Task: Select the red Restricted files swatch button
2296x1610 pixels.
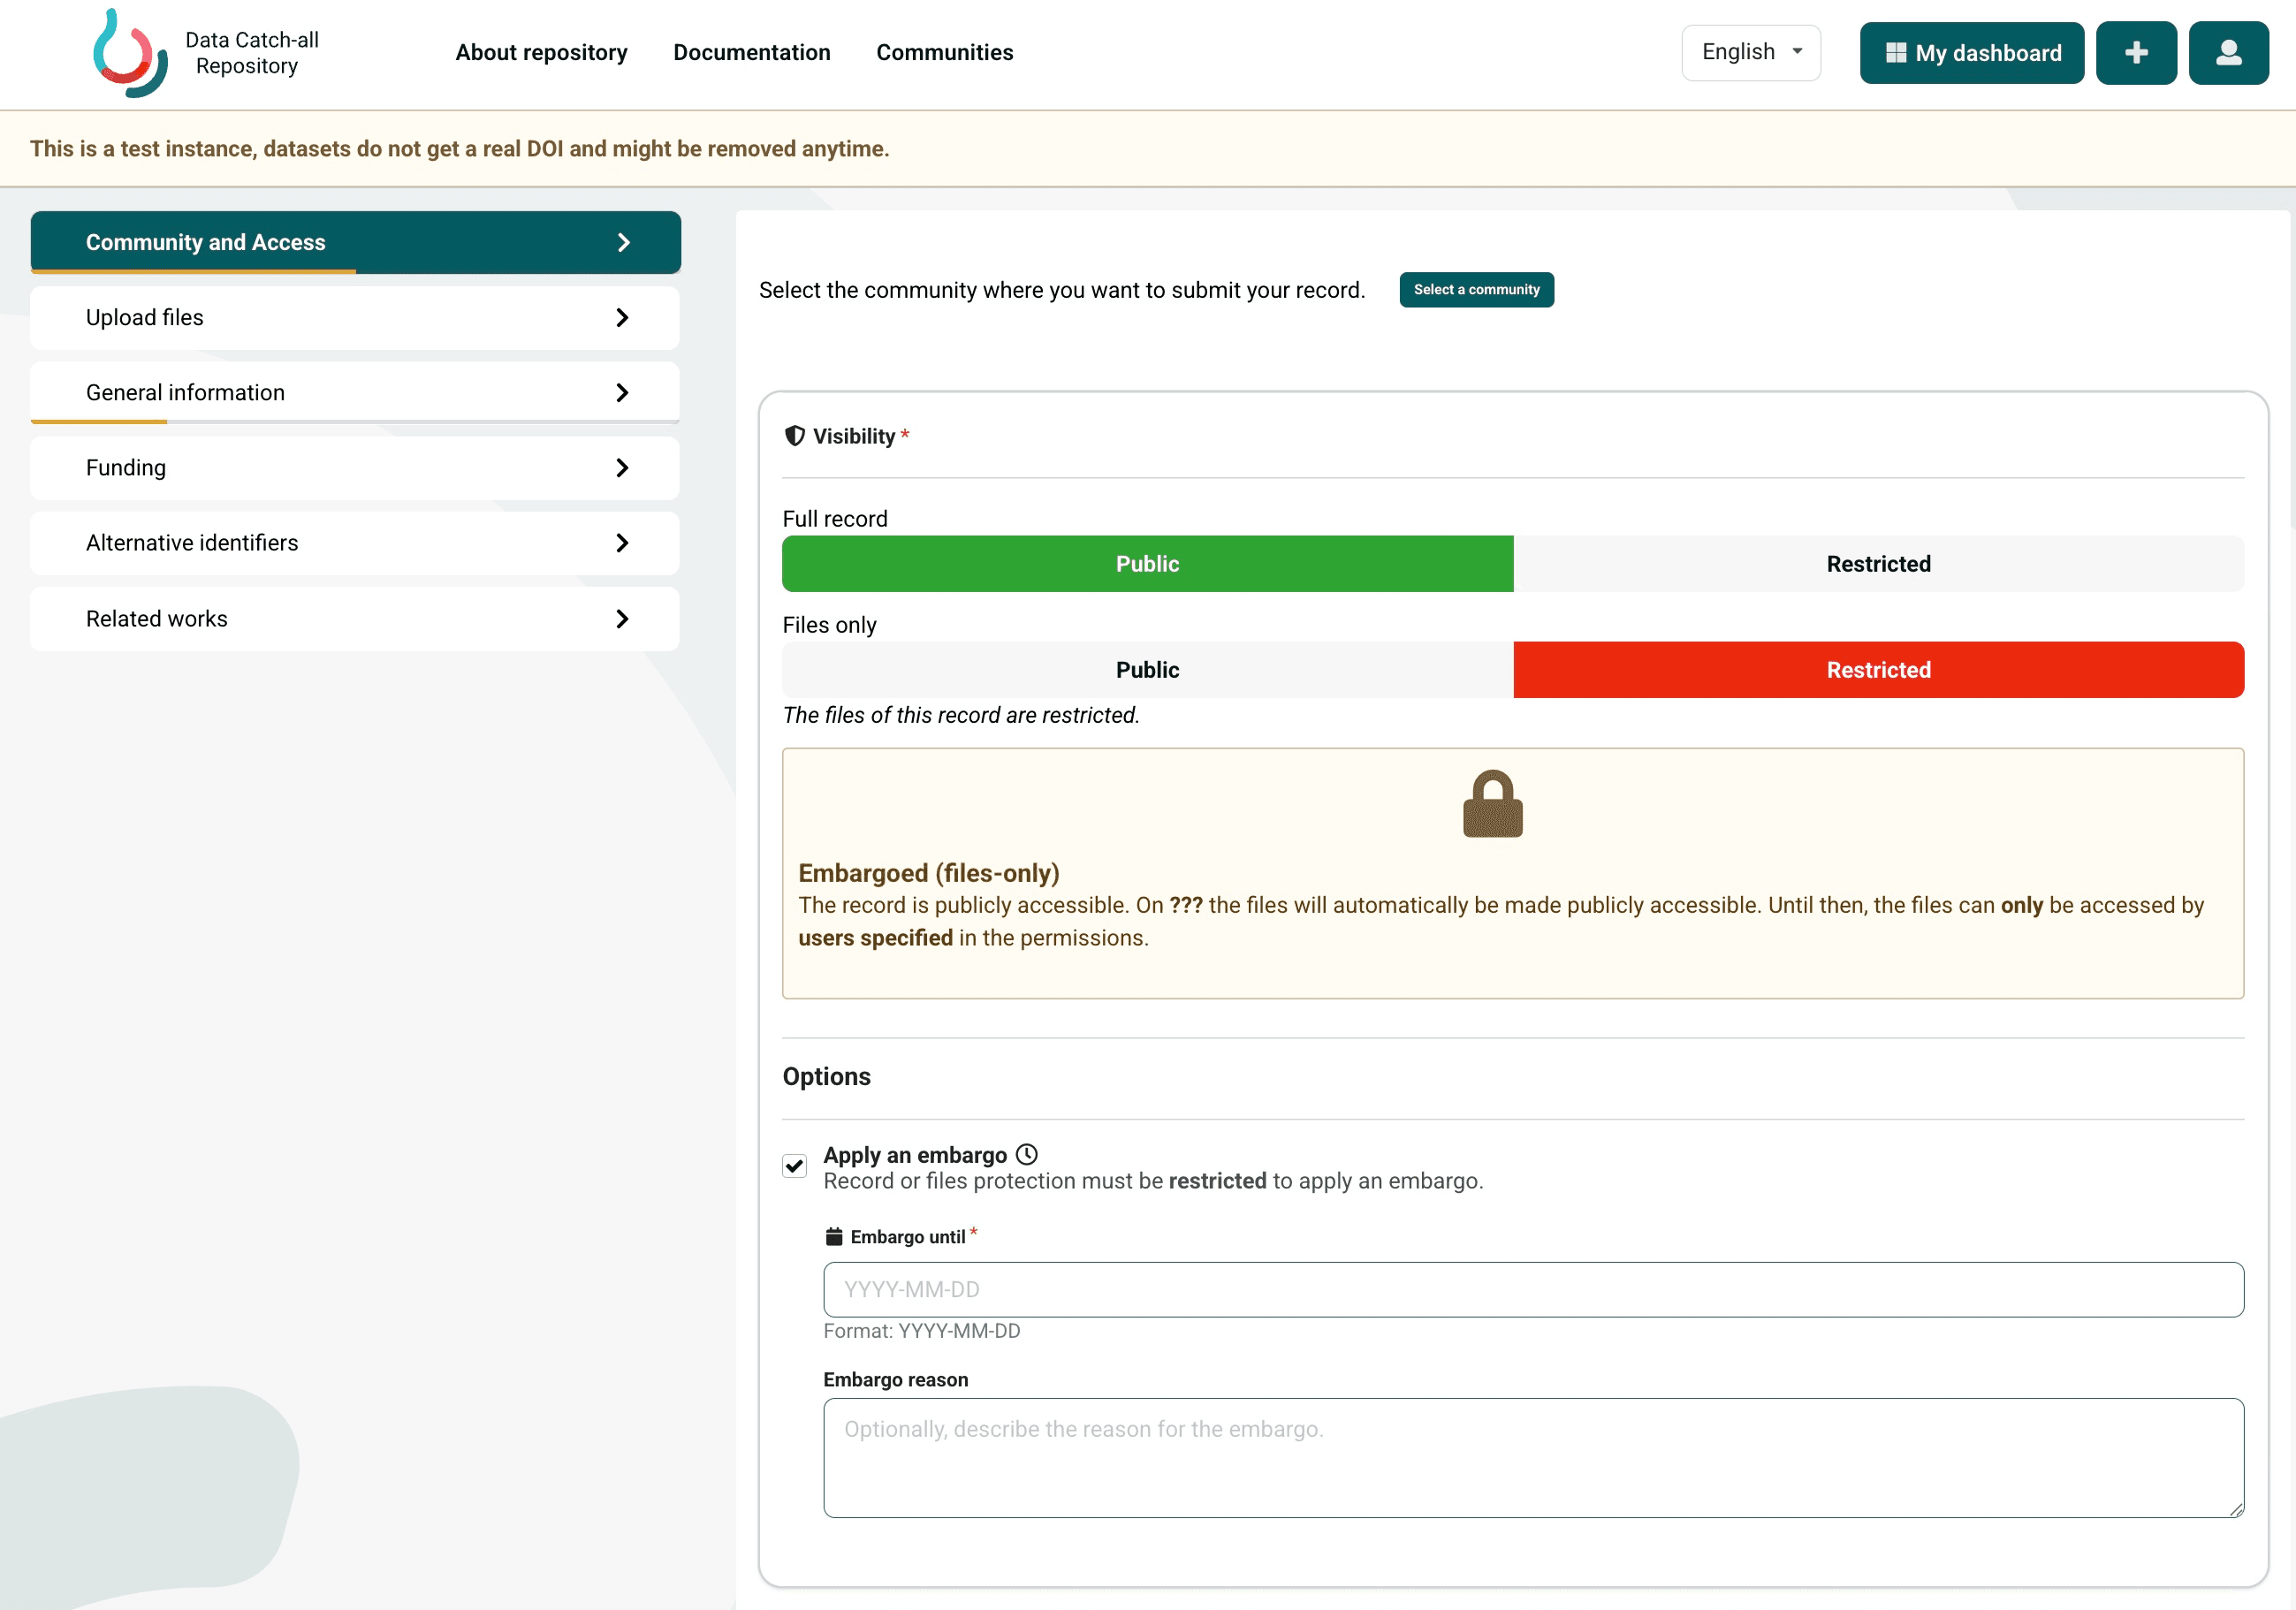Action: (1878, 670)
